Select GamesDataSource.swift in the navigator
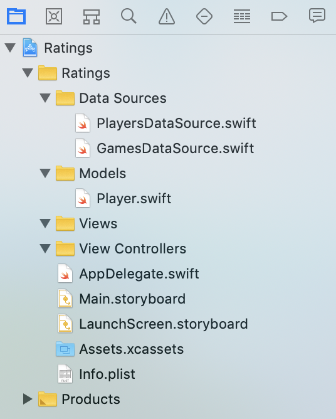 click(x=164, y=148)
